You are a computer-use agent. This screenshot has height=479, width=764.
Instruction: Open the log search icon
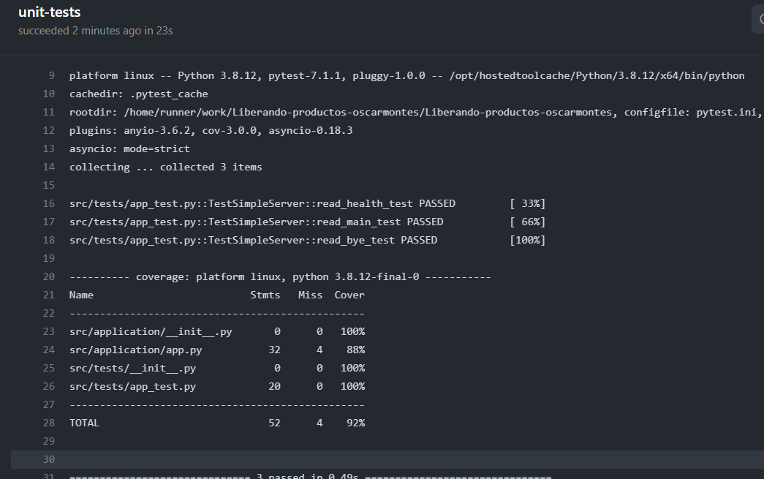pos(759,18)
